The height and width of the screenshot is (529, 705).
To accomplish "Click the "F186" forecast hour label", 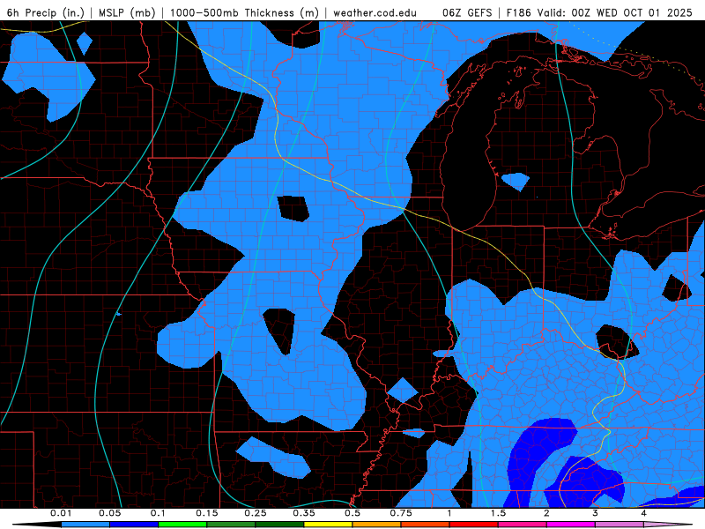I will [x=519, y=12].
